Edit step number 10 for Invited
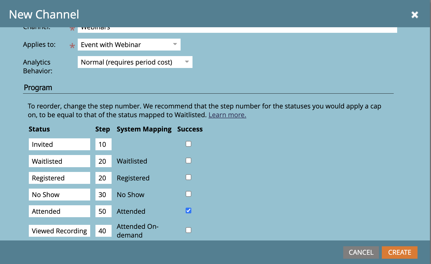This screenshot has height=264, width=431. [103, 144]
